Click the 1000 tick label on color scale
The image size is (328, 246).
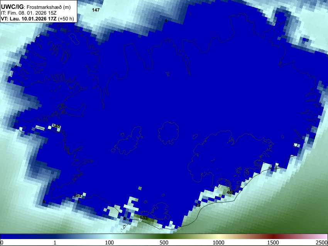coord(218,243)
